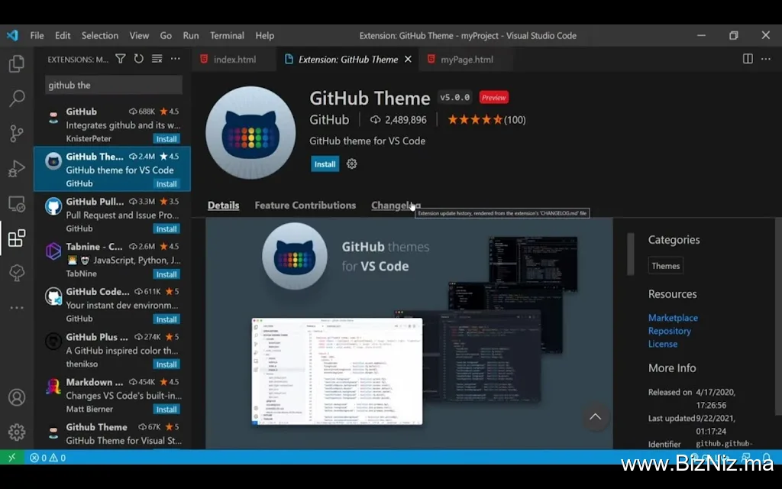
Task: Switch to the index.html tab
Action: point(234,60)
